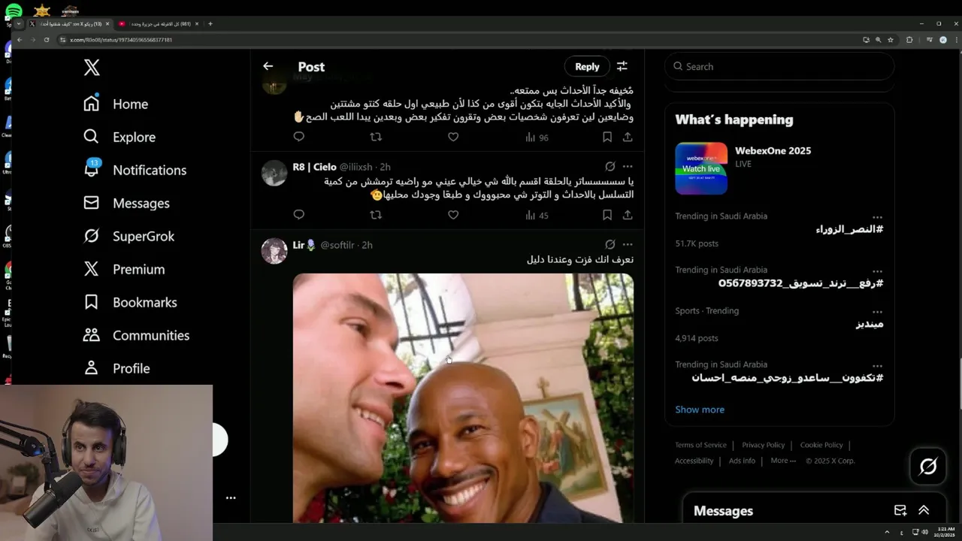
Task: Like the tweet with 96 views
Action: (x=453, y=137)
